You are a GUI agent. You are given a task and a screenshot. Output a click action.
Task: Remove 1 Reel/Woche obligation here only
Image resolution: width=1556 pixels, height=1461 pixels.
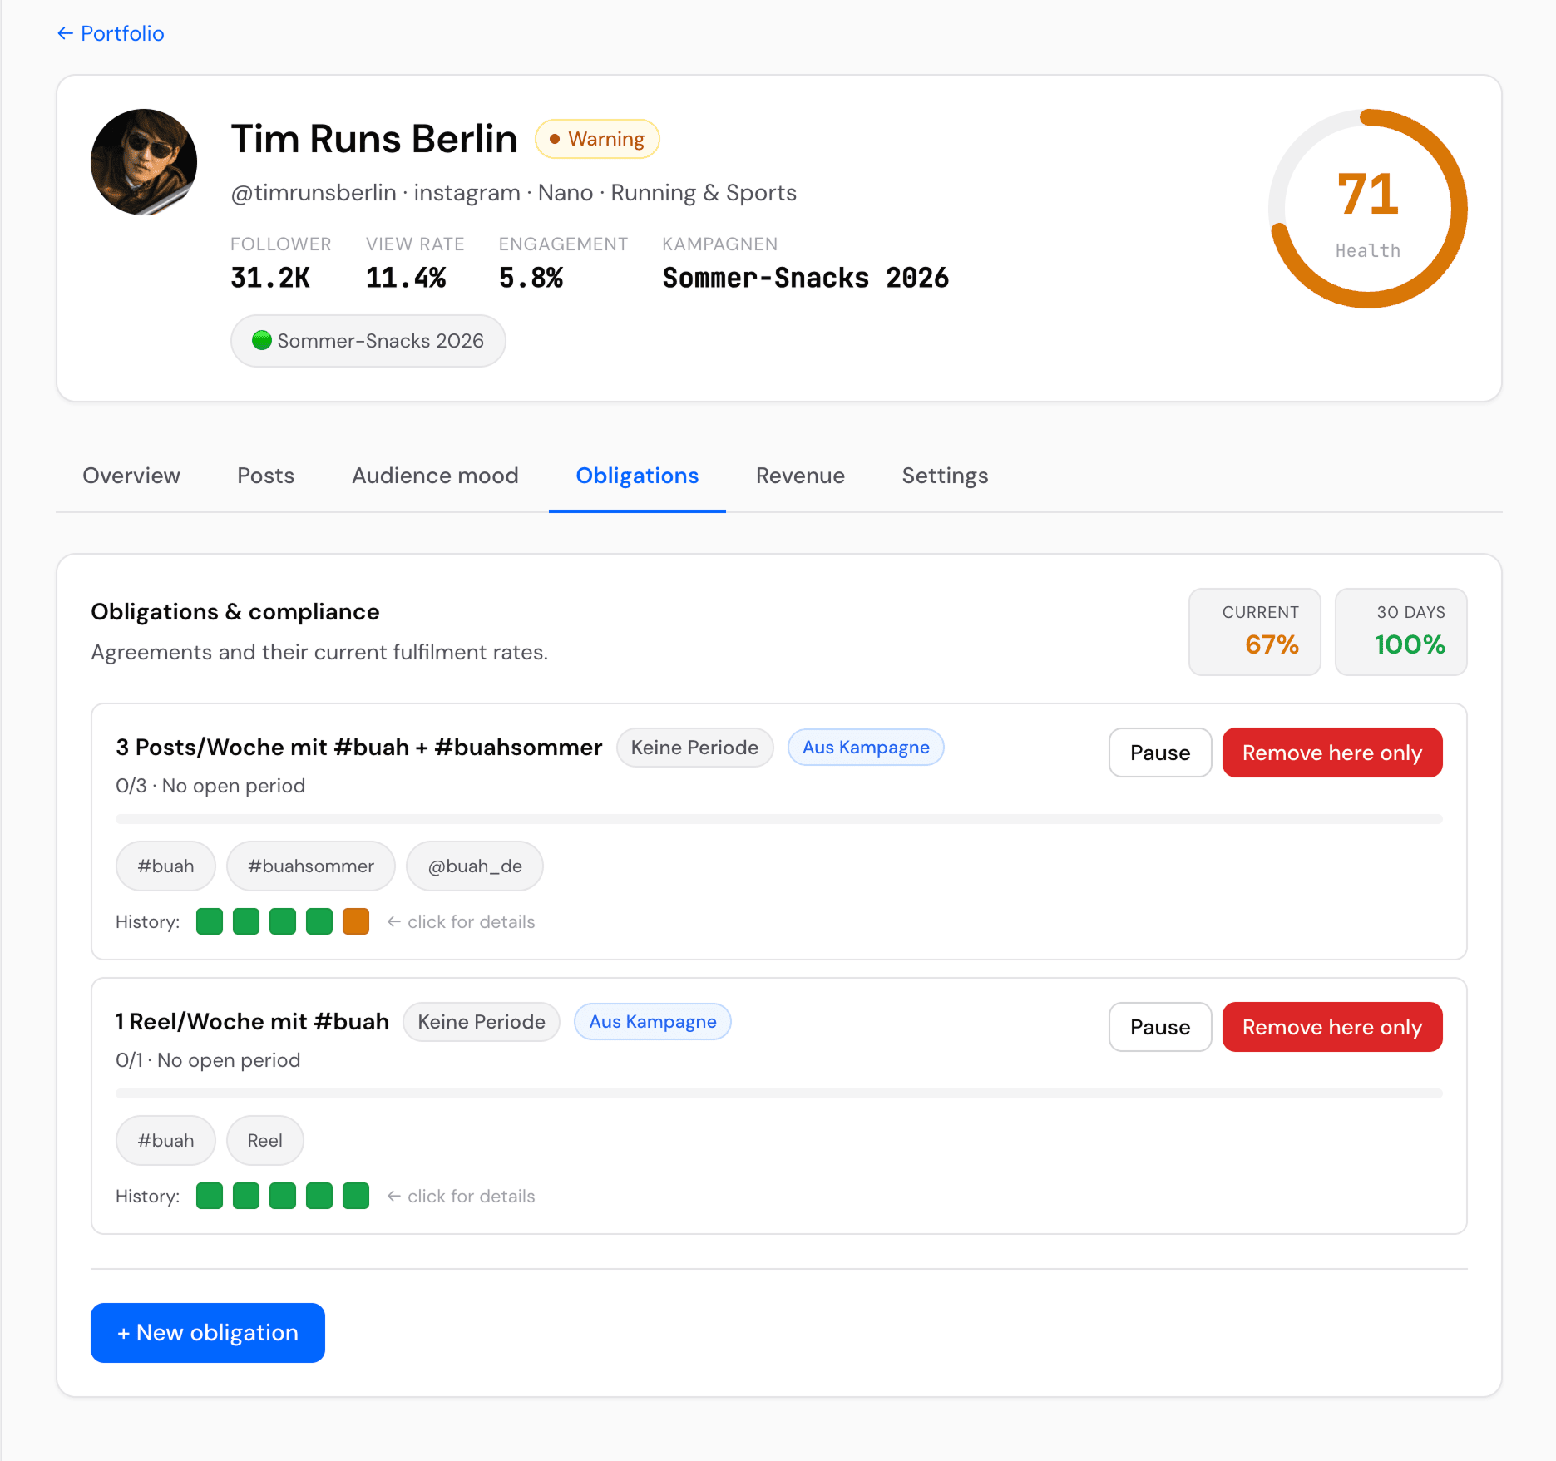coord(1332,1027)
